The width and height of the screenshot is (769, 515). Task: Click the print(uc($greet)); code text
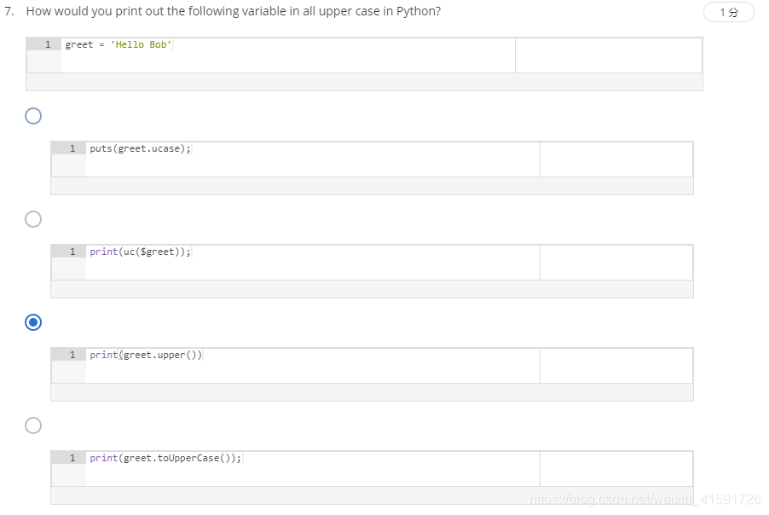(x=139, y=251)
